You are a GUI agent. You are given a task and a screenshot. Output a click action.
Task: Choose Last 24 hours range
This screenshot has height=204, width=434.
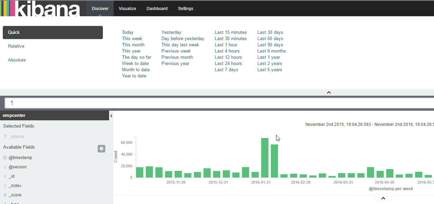pos(228,64)
